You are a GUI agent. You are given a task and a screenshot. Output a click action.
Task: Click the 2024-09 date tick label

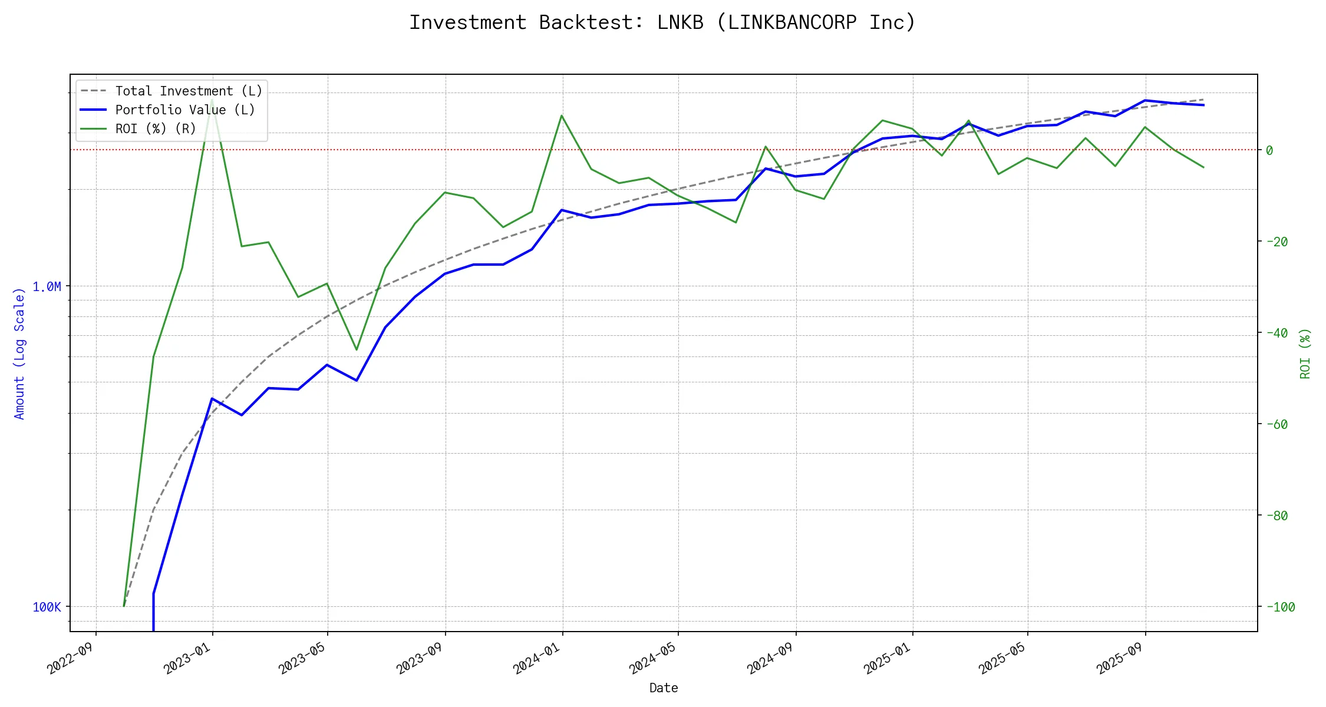tap(771, 658)
